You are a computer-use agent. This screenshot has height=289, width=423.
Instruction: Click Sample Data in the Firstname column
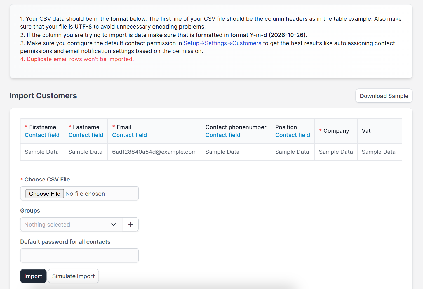42,152
